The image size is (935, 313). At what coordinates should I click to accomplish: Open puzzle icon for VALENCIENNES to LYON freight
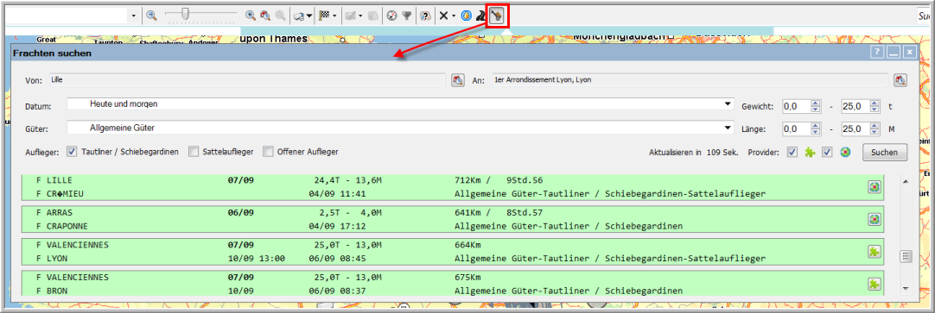[x=875, y=252]
